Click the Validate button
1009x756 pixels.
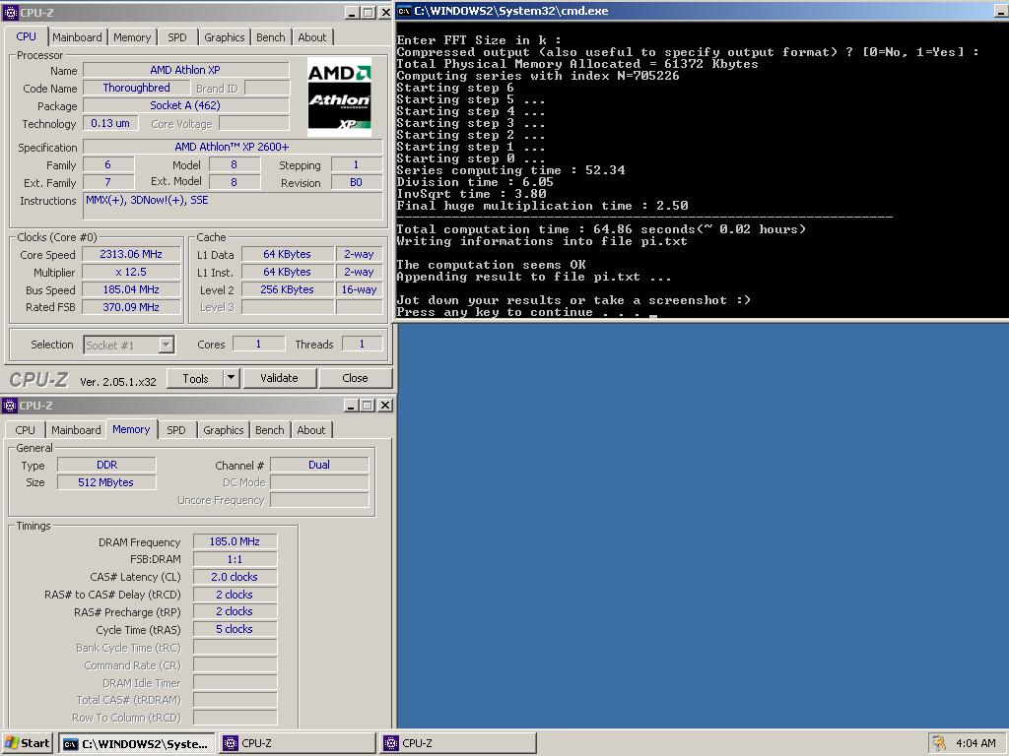[x=279, y=378]
